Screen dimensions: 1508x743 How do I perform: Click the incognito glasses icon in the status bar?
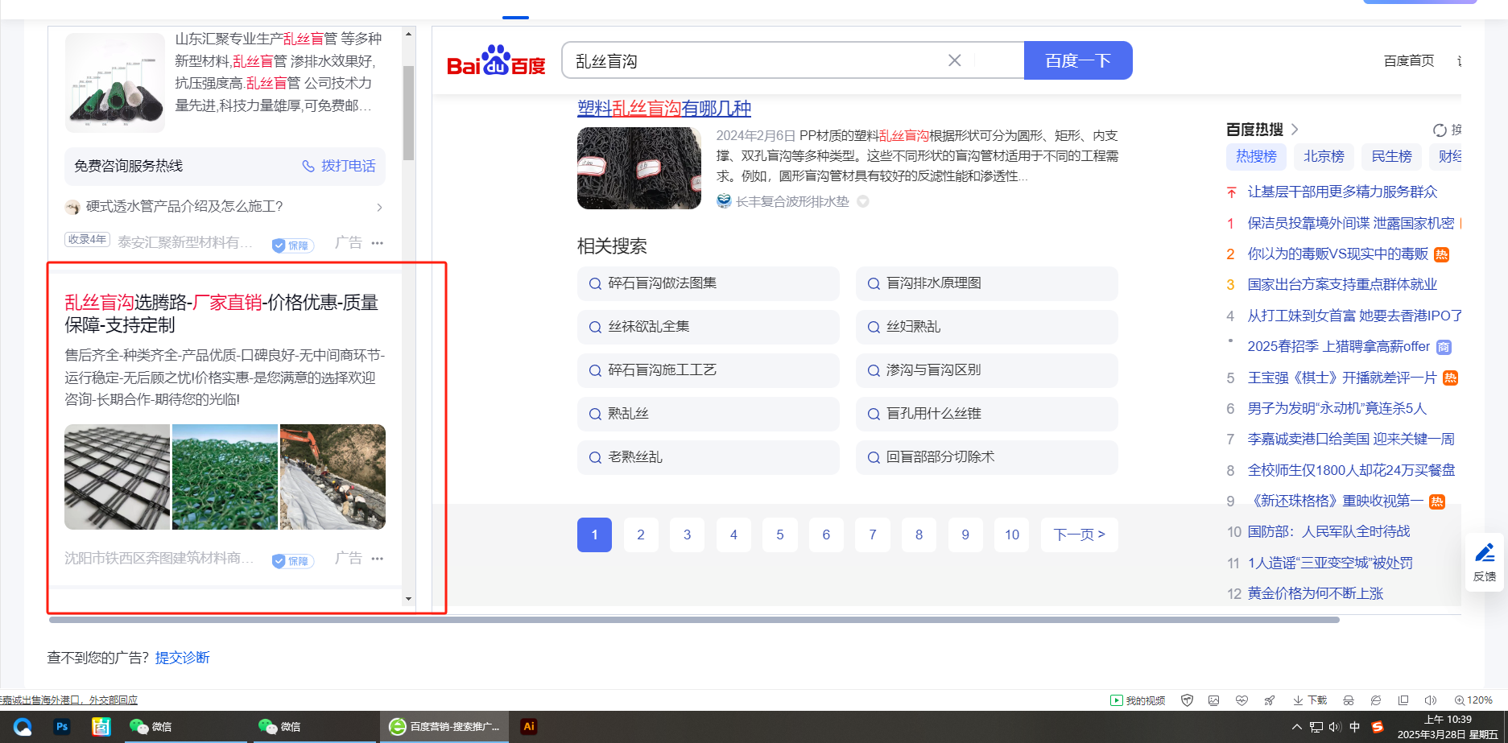pyautogui.click(x=1349, y=700)
